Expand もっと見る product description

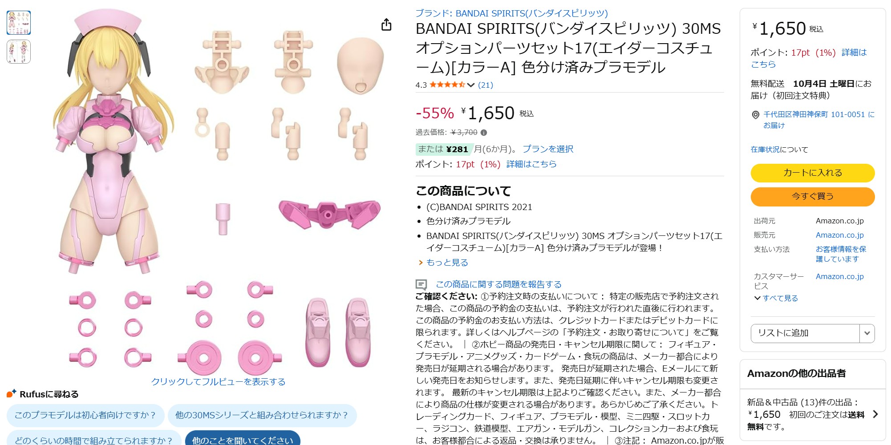click(x=447, y=263)
